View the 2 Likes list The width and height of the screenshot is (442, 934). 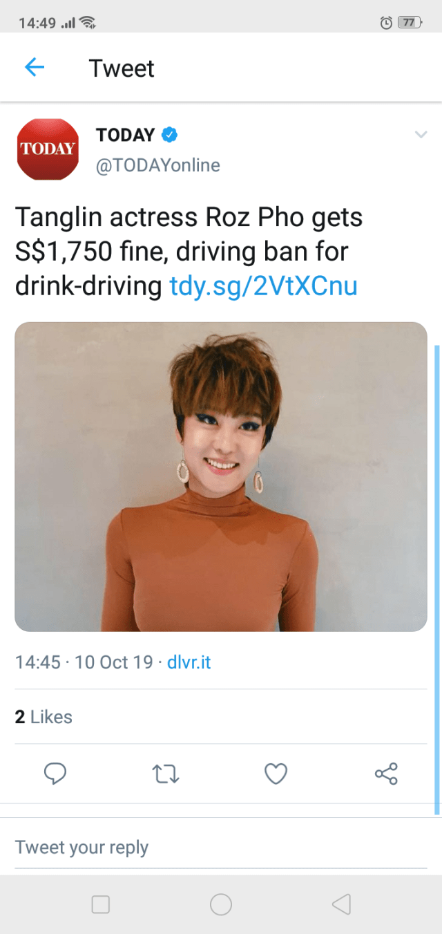[x=44, y=717]
